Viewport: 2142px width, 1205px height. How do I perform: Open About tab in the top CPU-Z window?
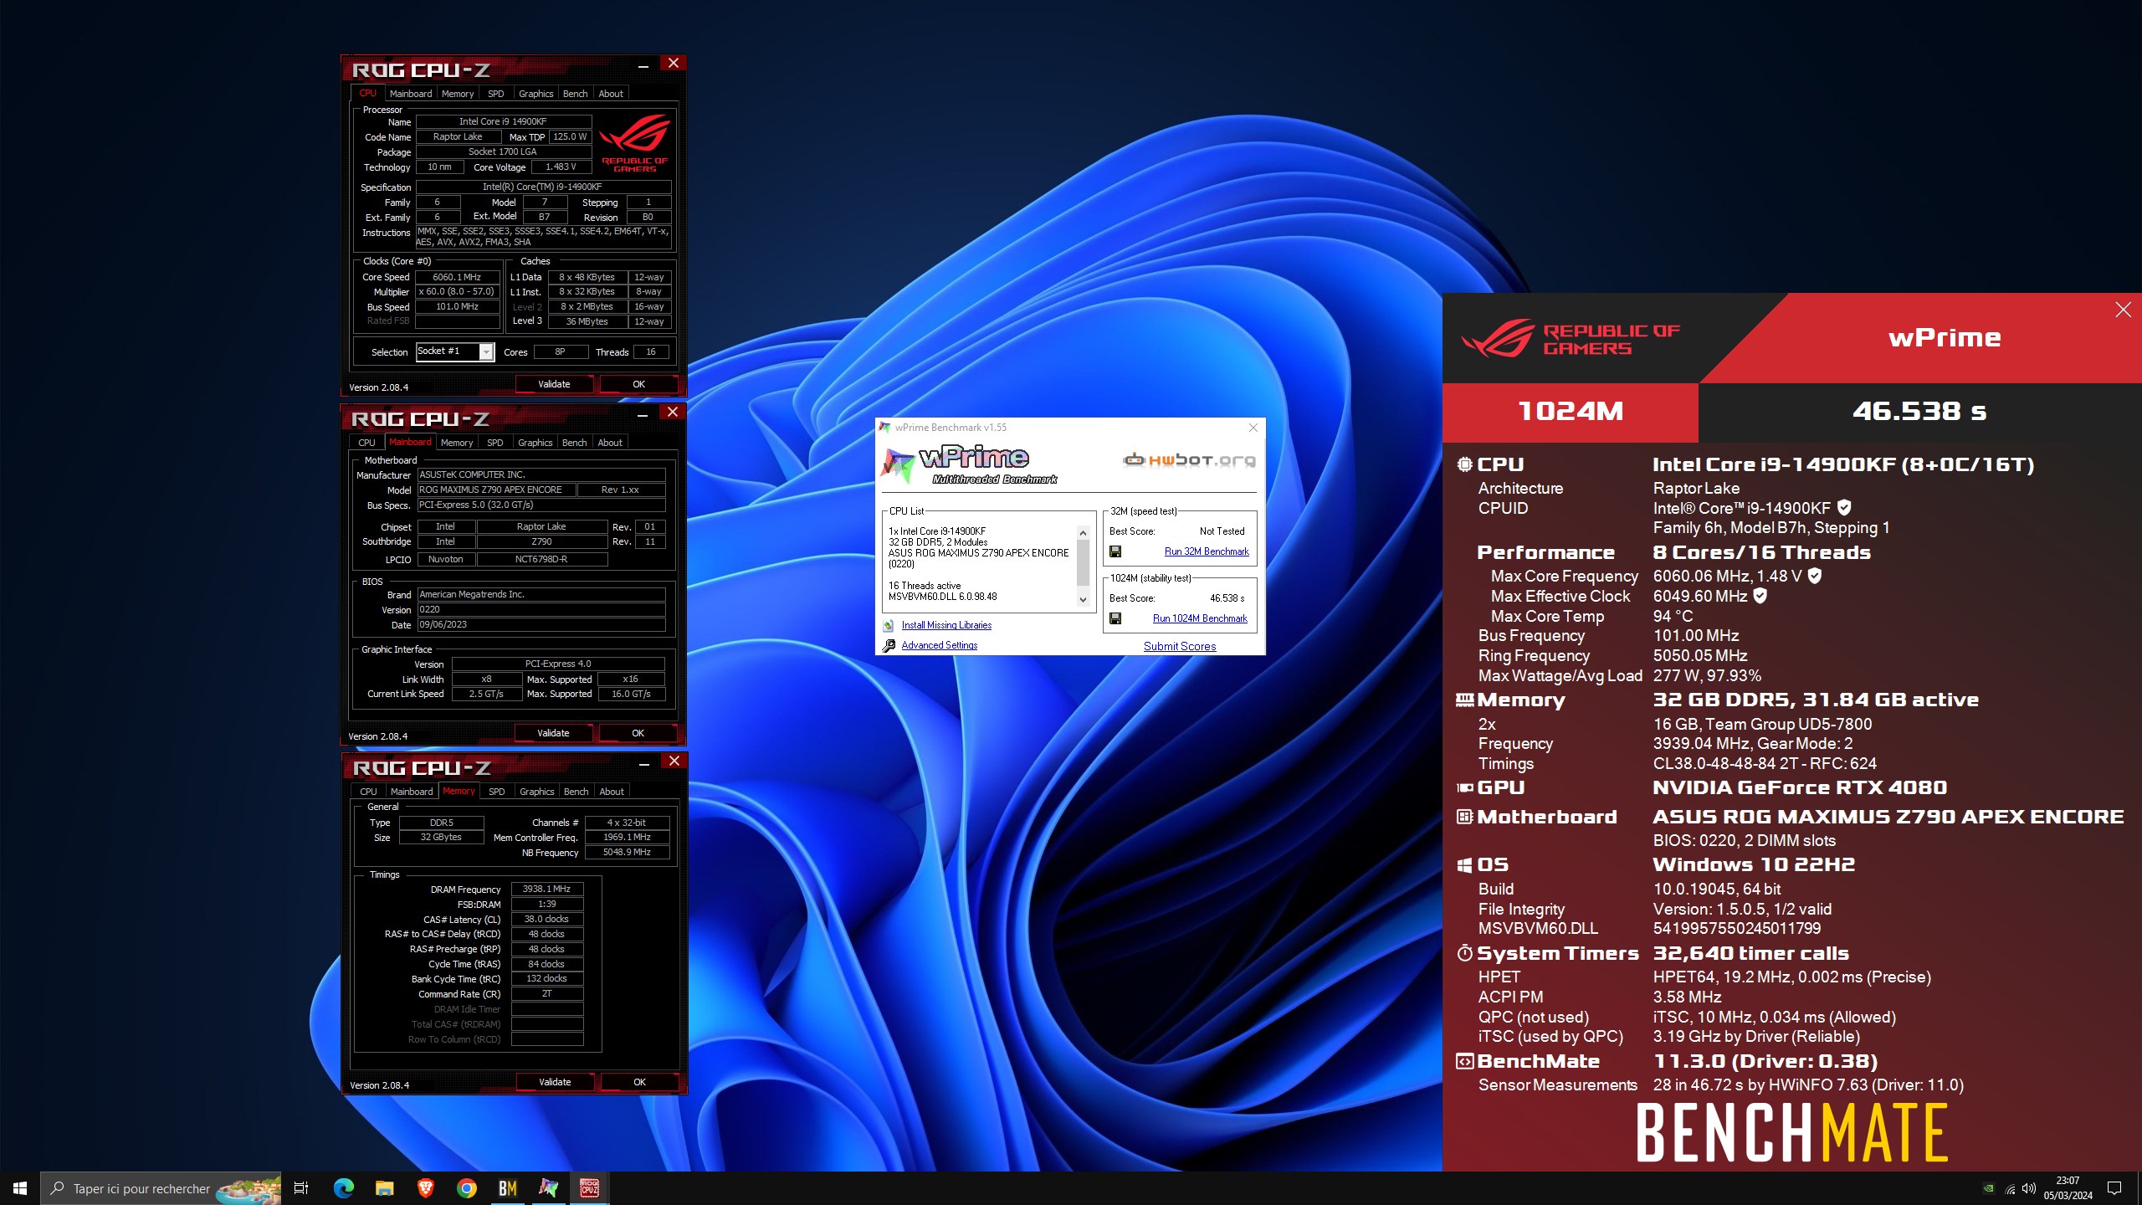pos(611,94)
